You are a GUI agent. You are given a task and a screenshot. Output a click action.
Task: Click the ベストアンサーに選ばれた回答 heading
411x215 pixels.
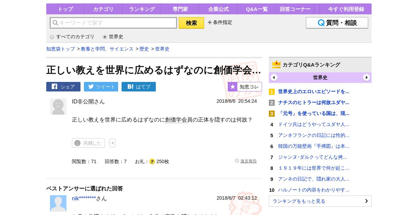(x=85, y=188)
